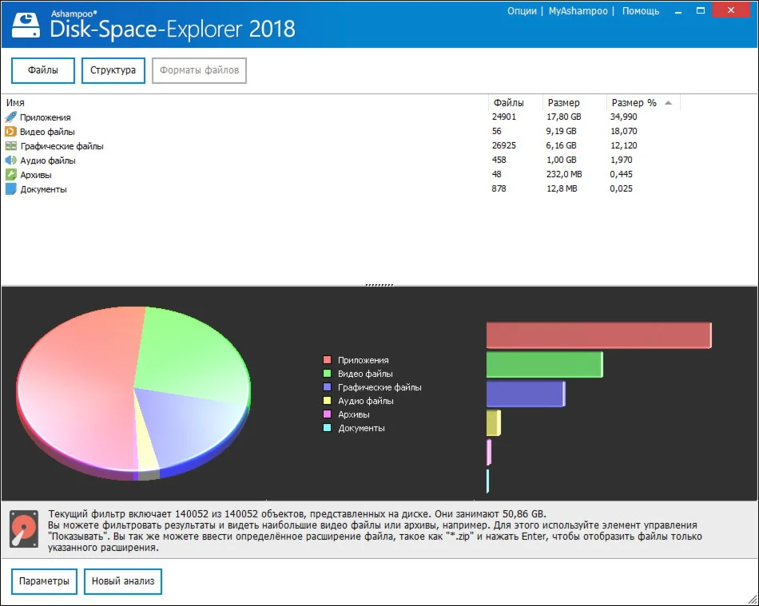Sort list by Файлы column header
759x606 pixels.
508,103
